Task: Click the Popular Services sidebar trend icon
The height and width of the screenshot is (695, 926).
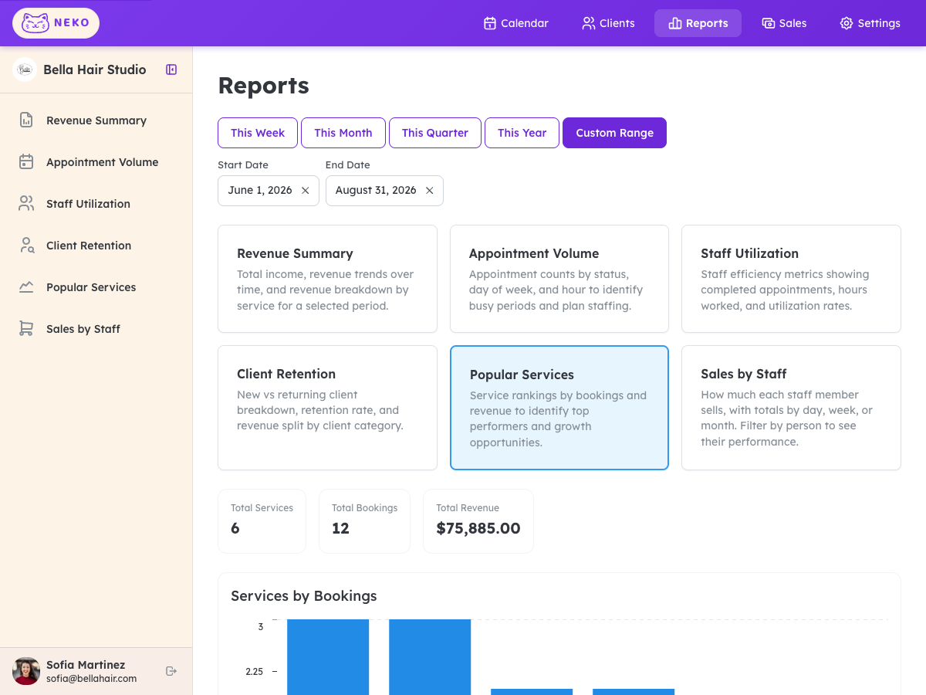Action: click(x=26, y=286)
